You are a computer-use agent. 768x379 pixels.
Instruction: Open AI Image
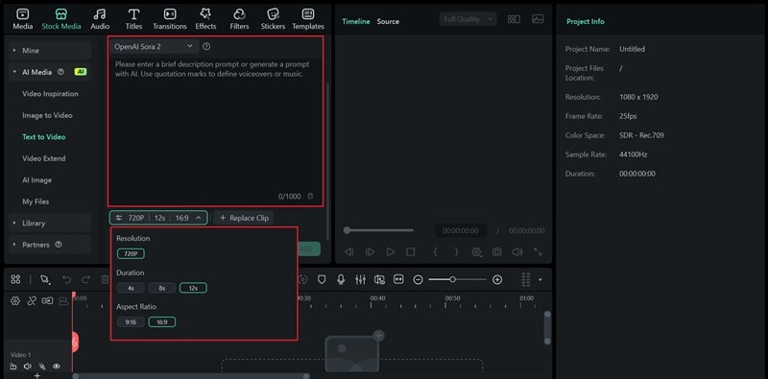36,179
